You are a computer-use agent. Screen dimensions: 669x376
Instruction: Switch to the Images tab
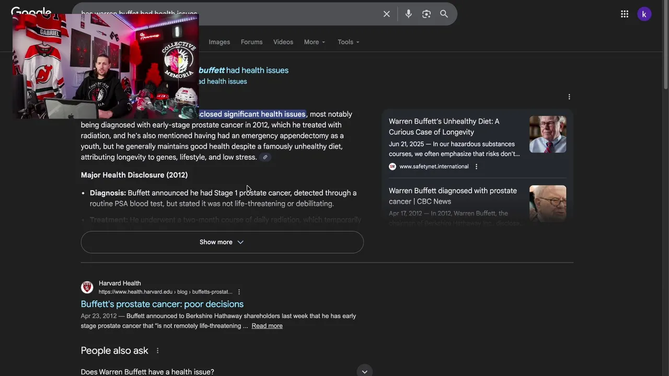point(220,42)
